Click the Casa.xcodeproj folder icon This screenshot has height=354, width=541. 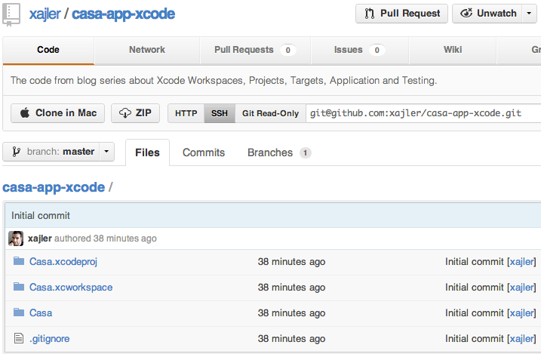point(19,261)
